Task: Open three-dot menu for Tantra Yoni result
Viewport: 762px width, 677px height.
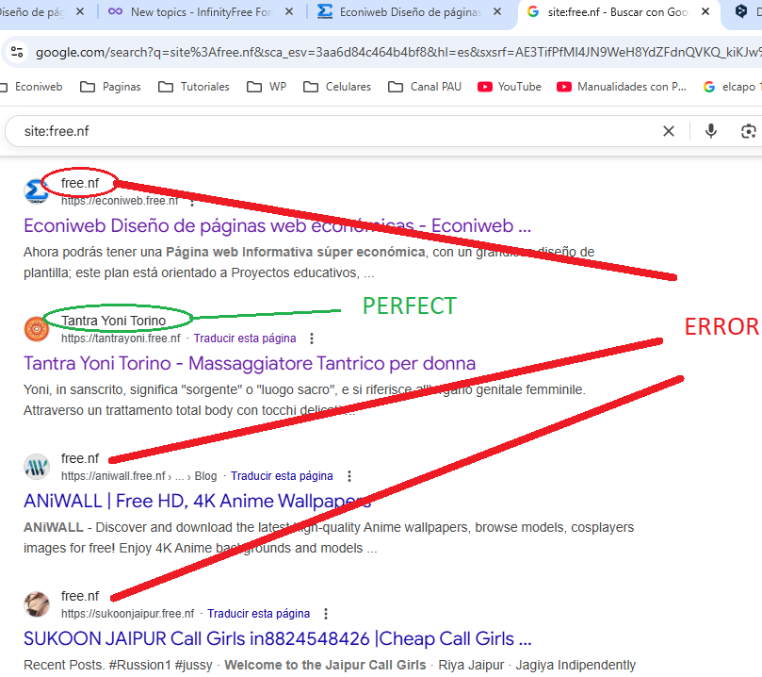Action: pyautogui.click(x=313, y=338)
